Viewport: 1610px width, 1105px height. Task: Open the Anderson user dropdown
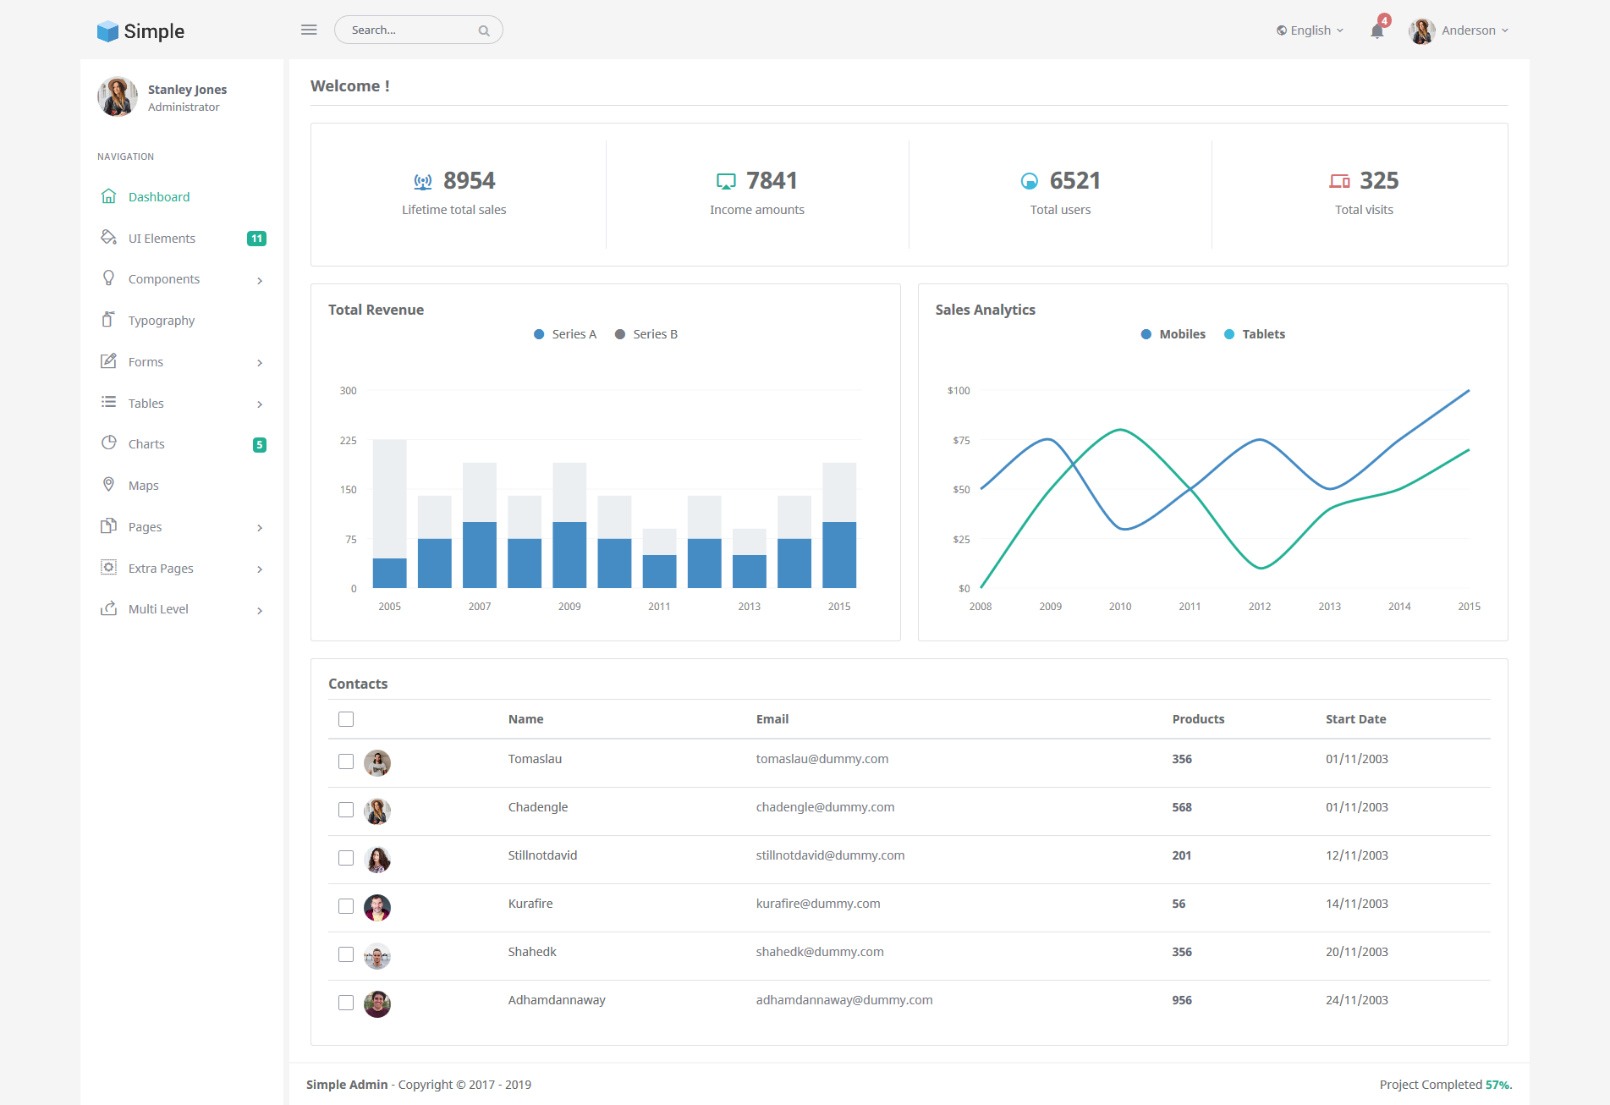coord(1459,30)
